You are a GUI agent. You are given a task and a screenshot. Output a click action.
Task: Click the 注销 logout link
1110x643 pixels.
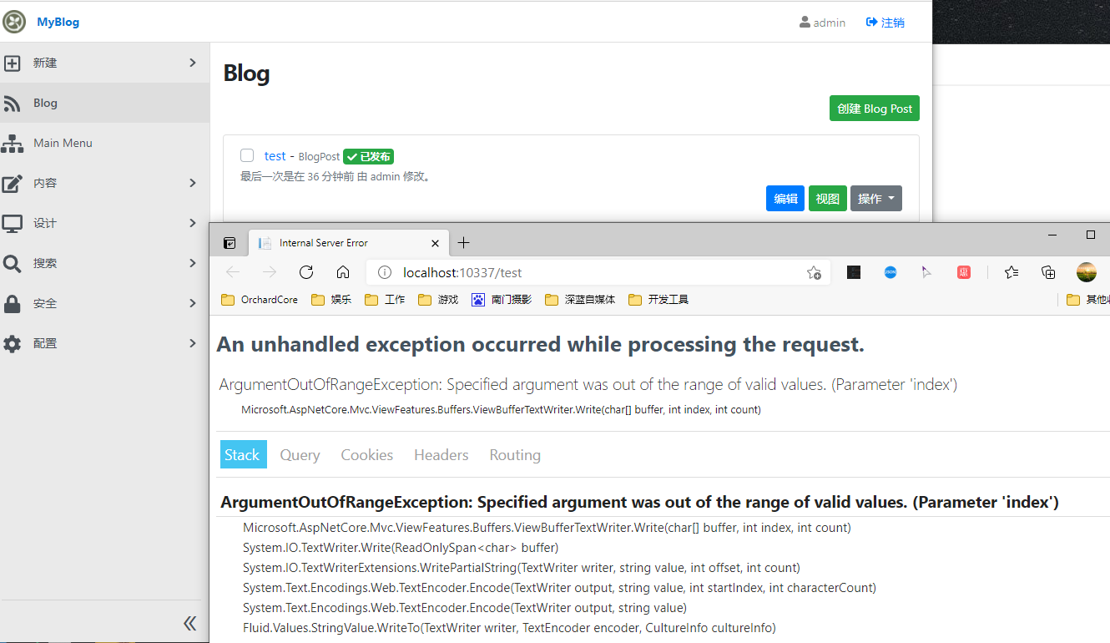pyautogui.click(x=885, y=23)
